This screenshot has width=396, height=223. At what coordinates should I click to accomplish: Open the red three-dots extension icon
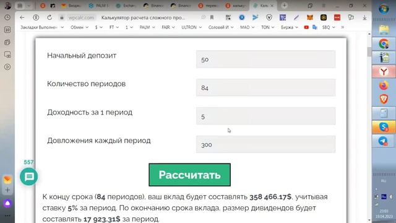(337, 17)
